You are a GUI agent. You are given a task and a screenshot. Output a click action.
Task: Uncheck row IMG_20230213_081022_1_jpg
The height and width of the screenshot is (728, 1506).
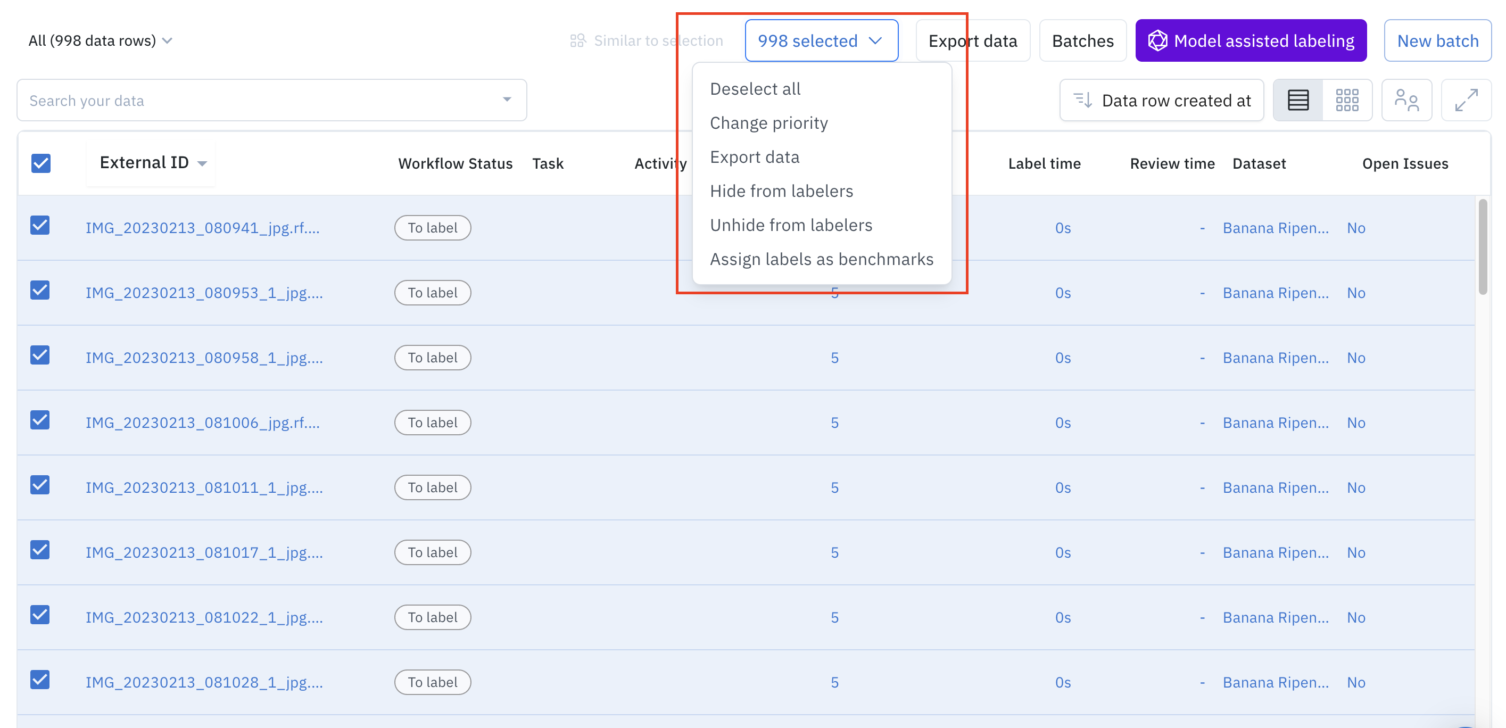40,615
